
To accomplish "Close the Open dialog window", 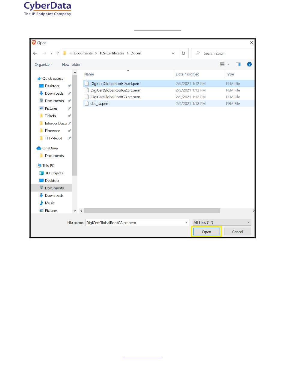I will 251,43.
